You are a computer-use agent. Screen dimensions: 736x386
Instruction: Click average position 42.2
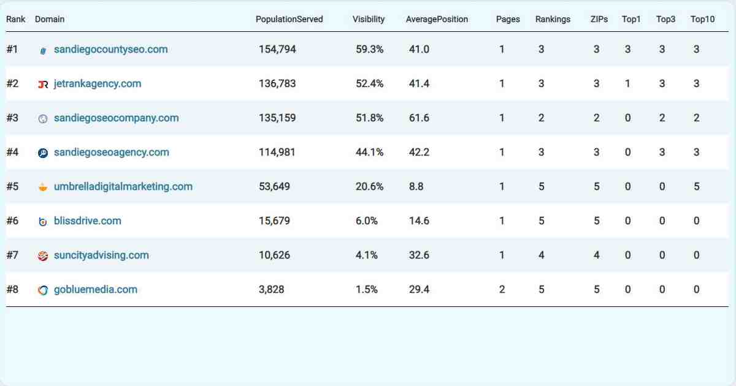click(419, 153)
